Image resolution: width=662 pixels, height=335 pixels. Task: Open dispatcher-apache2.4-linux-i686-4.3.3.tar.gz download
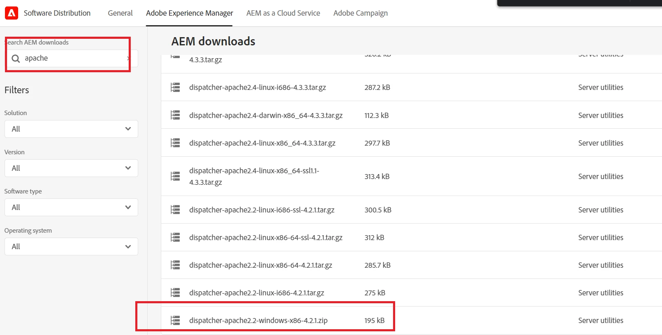click(257, 87)
